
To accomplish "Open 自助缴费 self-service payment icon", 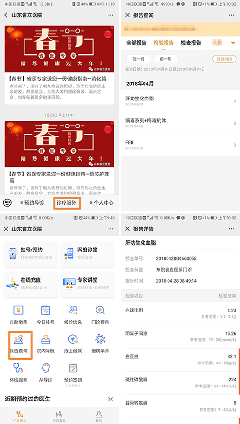I will (18, 311).
